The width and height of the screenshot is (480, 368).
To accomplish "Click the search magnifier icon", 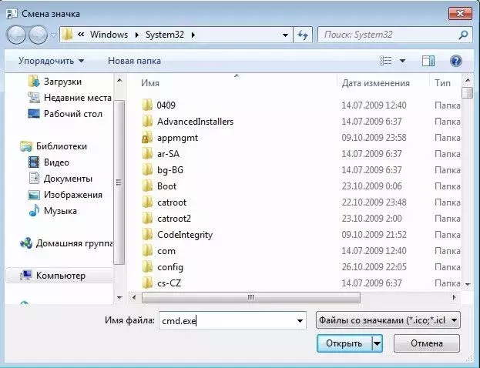I will coord(464,35).
